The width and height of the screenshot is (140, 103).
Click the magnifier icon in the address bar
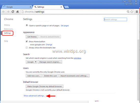(128, 12)
